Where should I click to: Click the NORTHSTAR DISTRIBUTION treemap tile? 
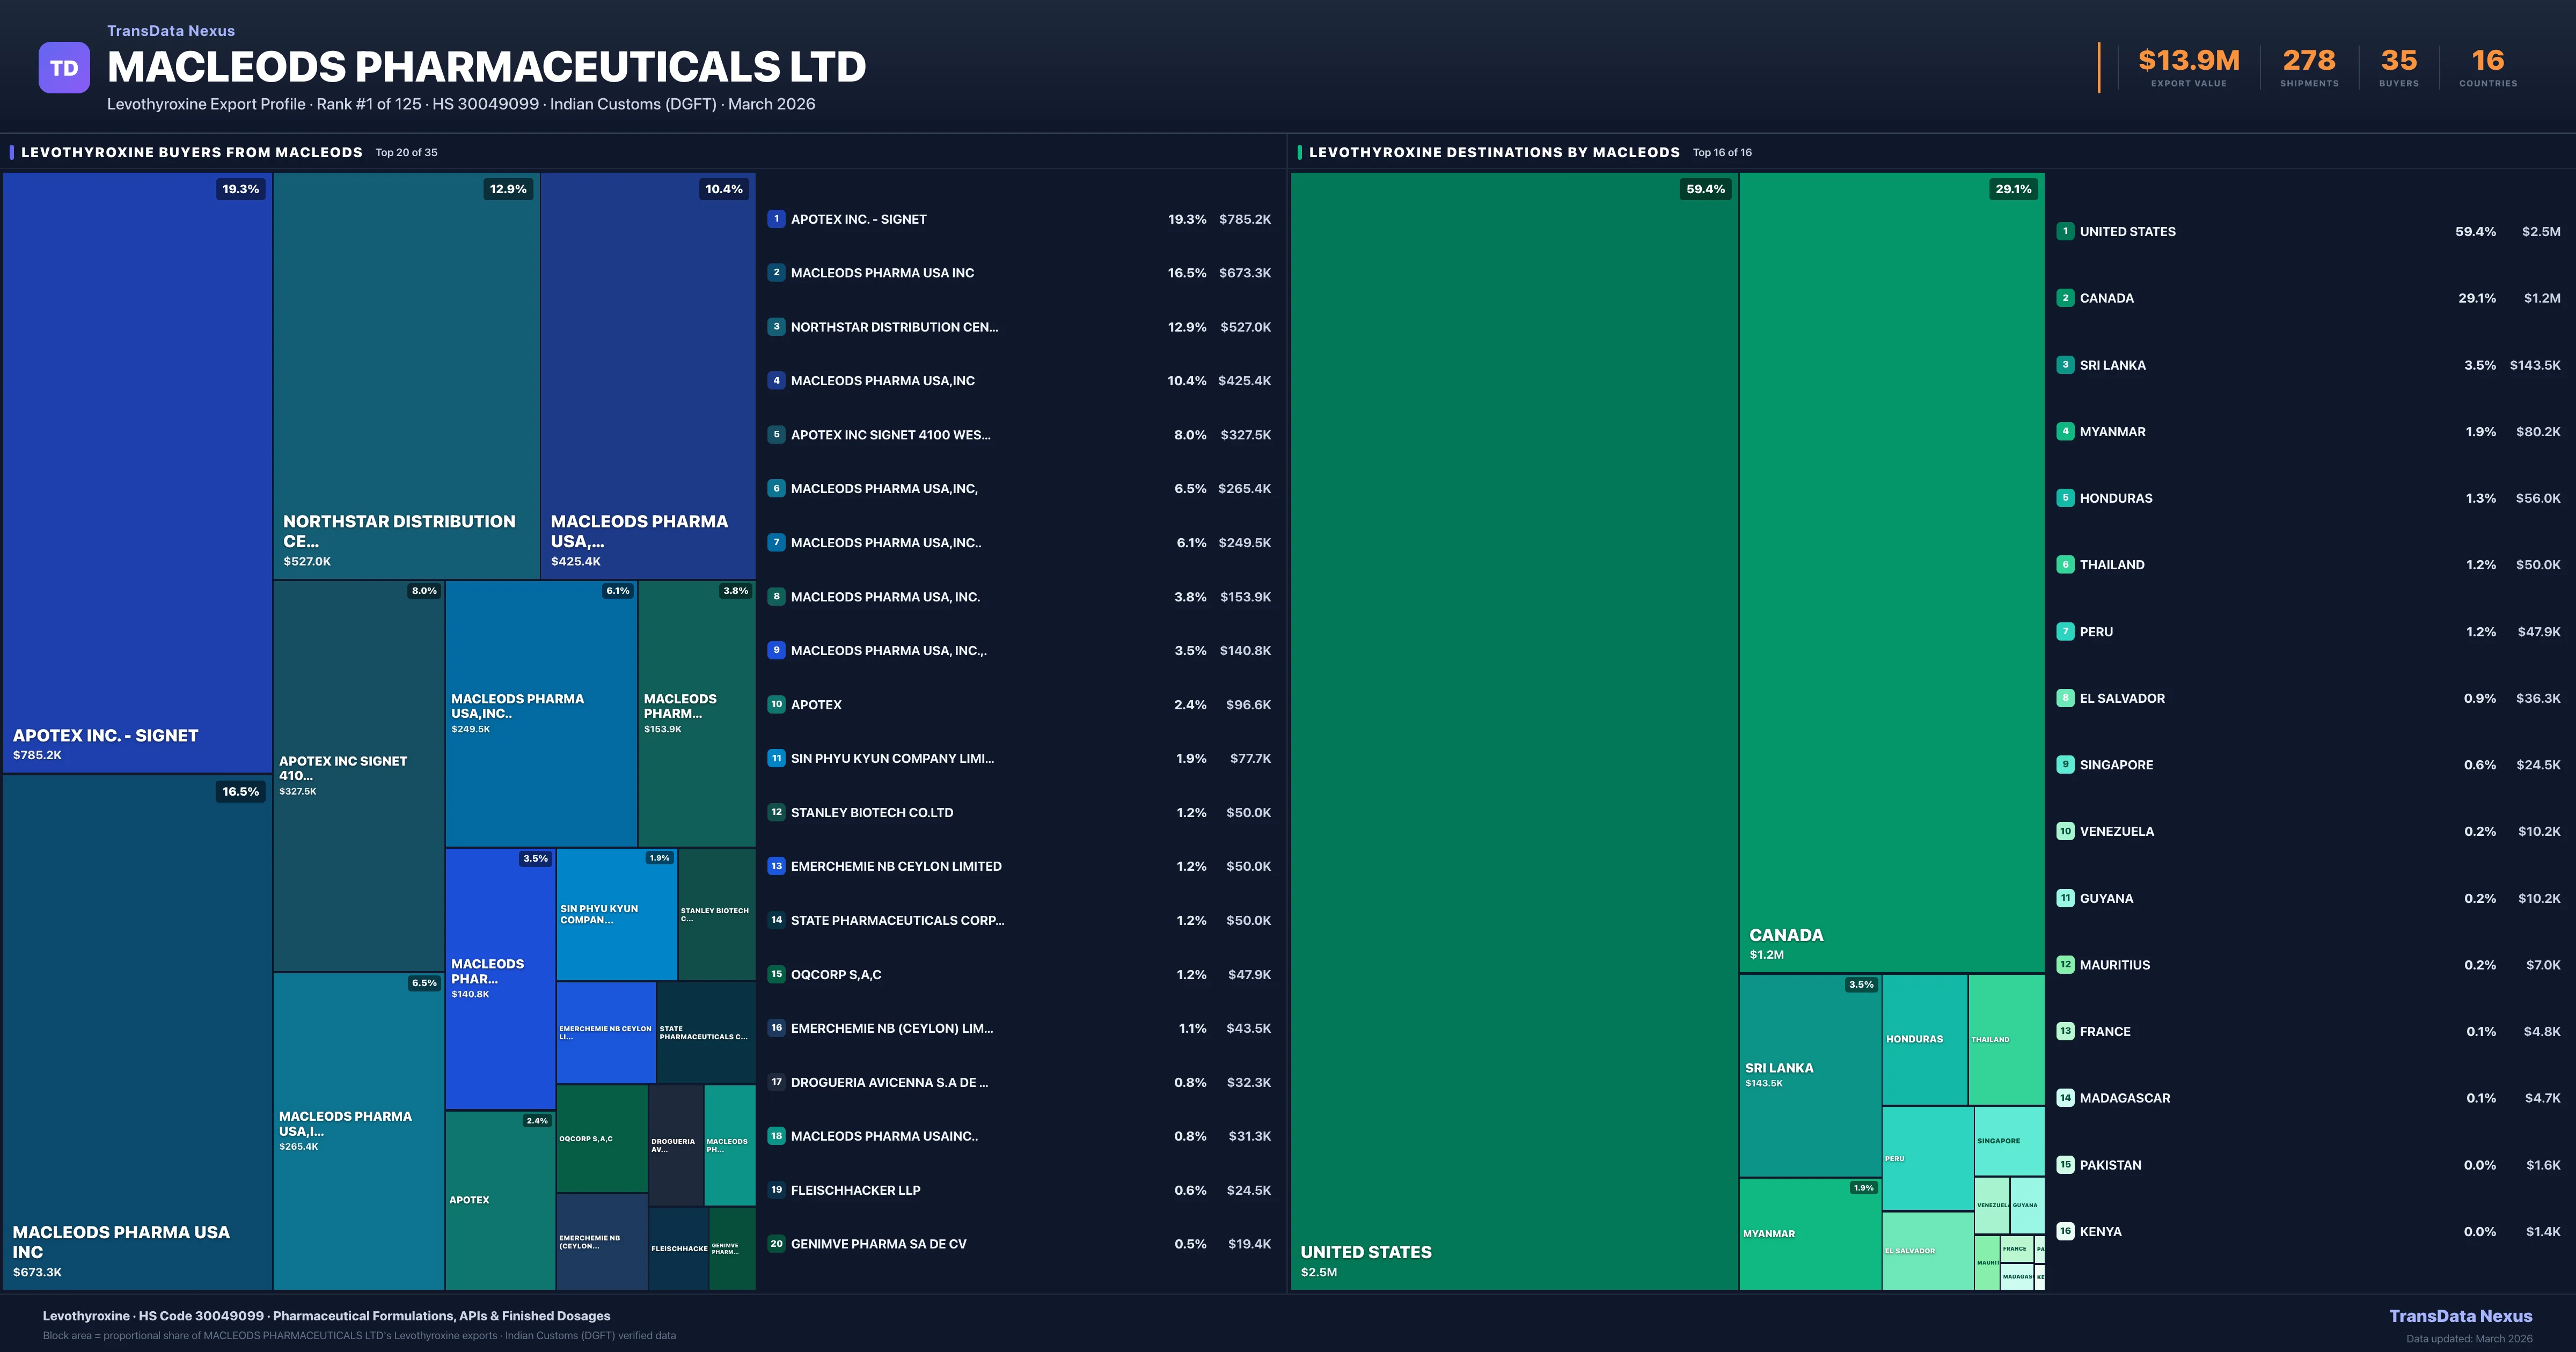pyautogui.click(x=406, y=375)
